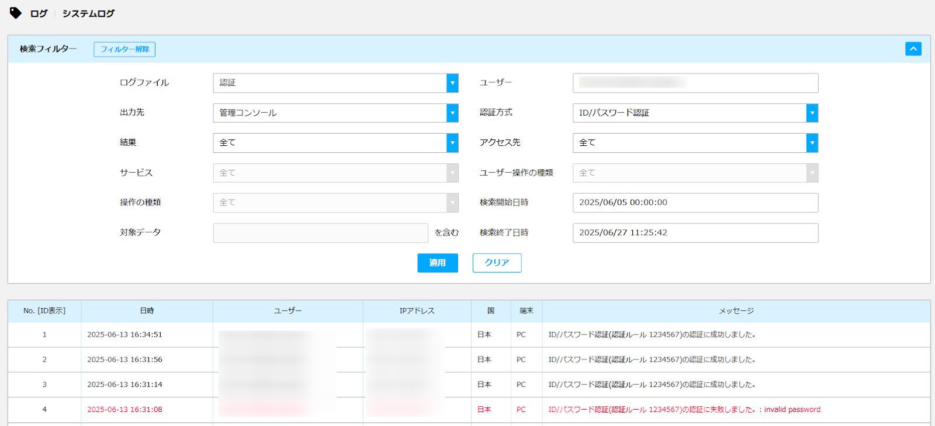Screen dimensions: 935x426
Task: Focus the 対象データ text field
Action: coord(320,233)
